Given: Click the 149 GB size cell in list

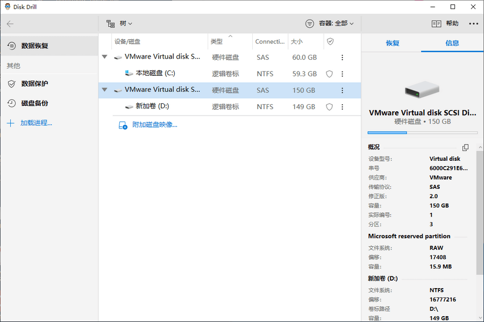Looking at the screenshot, I should [304, 107].
